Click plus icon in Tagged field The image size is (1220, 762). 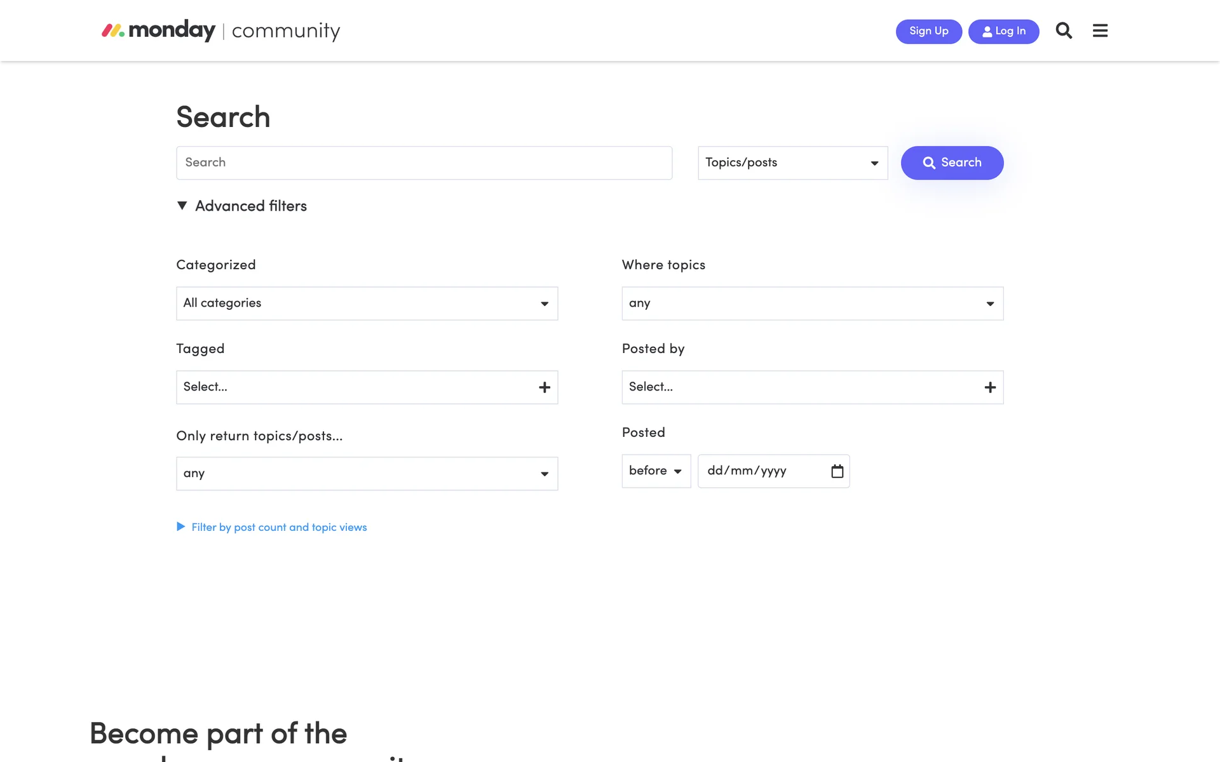coord(545,387)
